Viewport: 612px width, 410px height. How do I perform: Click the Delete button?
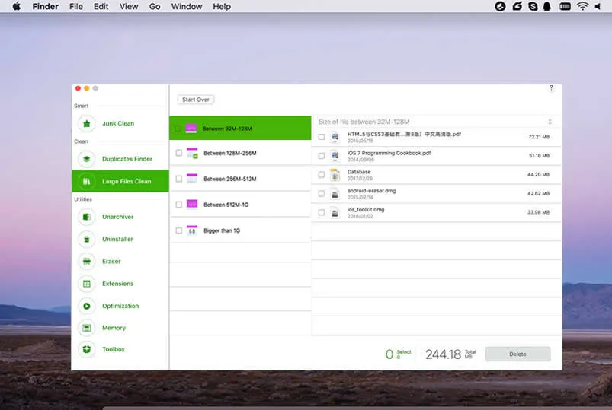pos(517,354)
